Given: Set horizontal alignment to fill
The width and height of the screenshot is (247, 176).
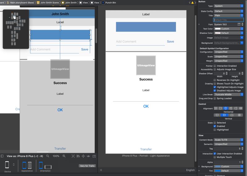Looking at the screenshot, I should [241, 108].
